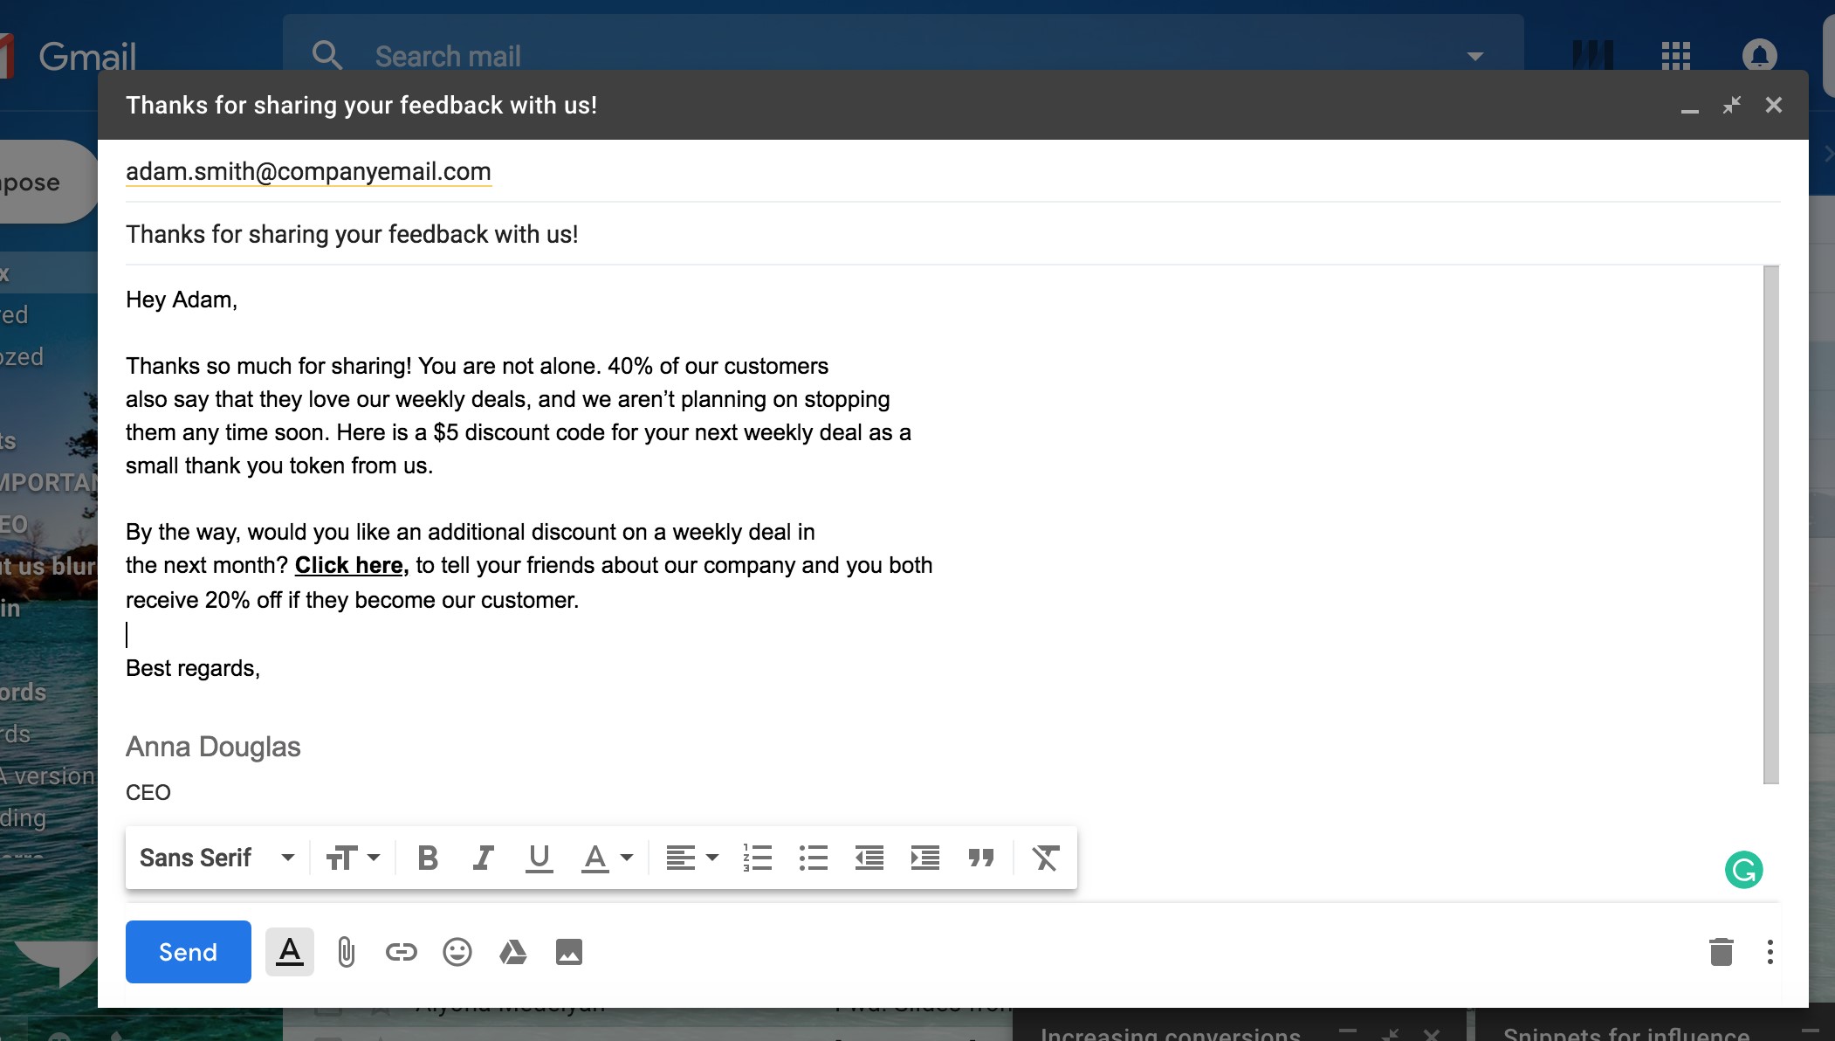Click the attach files paperclip icon
Screen dimensions: 1835x1041
pyautogui.click(x=346, y=952)
